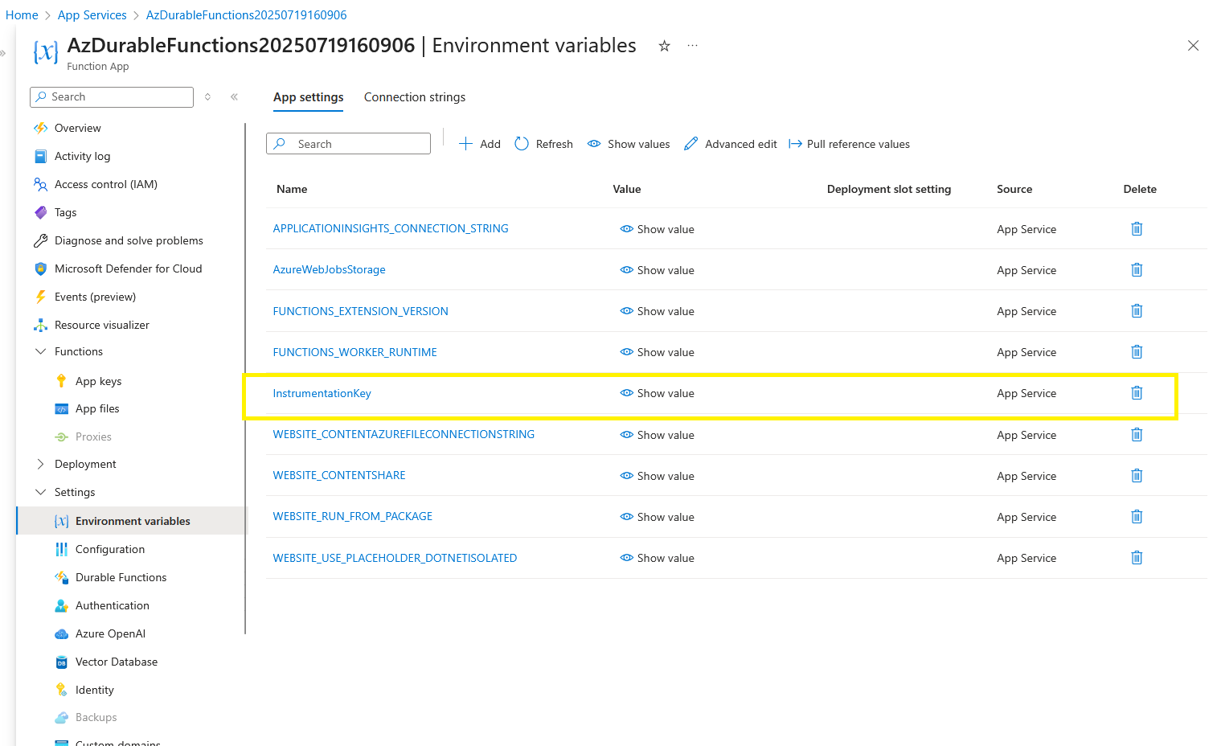The width and height of the screenshot is (1221, 746).
Task: Sort by the Name column header
Action: (x=292, y=189)
